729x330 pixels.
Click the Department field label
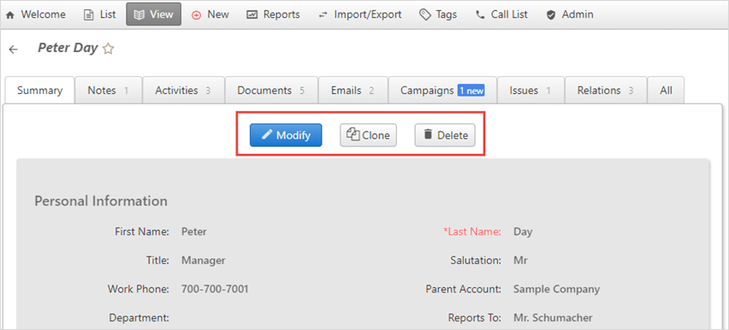[x=139, y=318]
